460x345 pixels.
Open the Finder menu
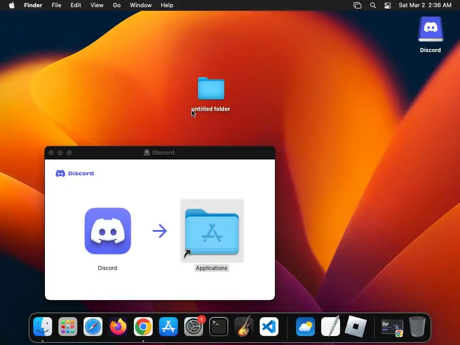(33, 5)
